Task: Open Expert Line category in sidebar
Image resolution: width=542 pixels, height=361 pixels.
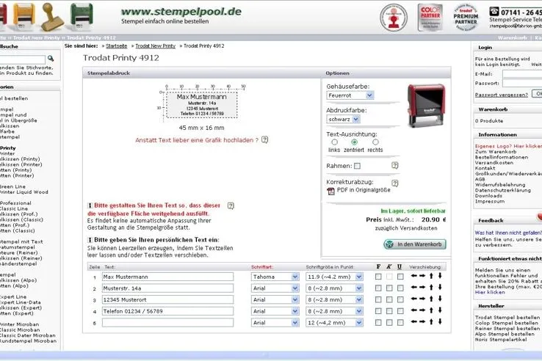Action: [x=13, y=296]
